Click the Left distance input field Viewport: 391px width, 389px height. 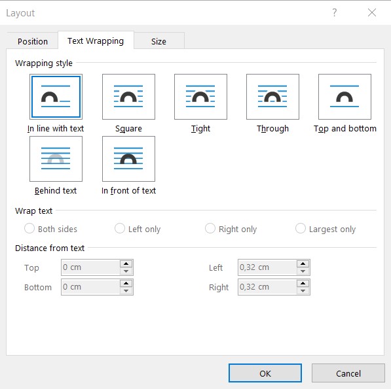point(267,267)
